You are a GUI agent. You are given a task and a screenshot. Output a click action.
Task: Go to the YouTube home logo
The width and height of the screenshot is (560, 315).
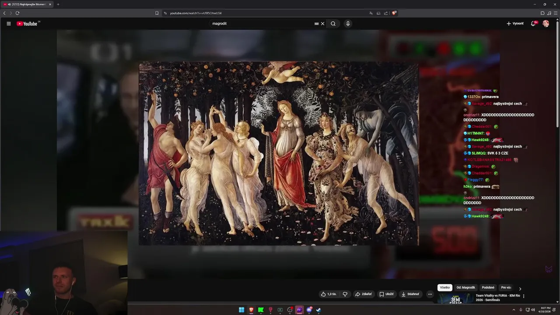click(27, 24)
